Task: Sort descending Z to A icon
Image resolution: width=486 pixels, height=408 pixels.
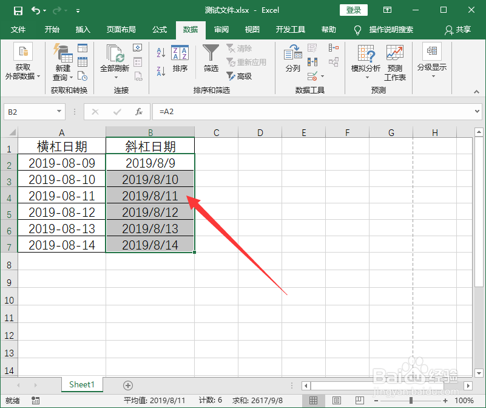Action: pos(161,71)
